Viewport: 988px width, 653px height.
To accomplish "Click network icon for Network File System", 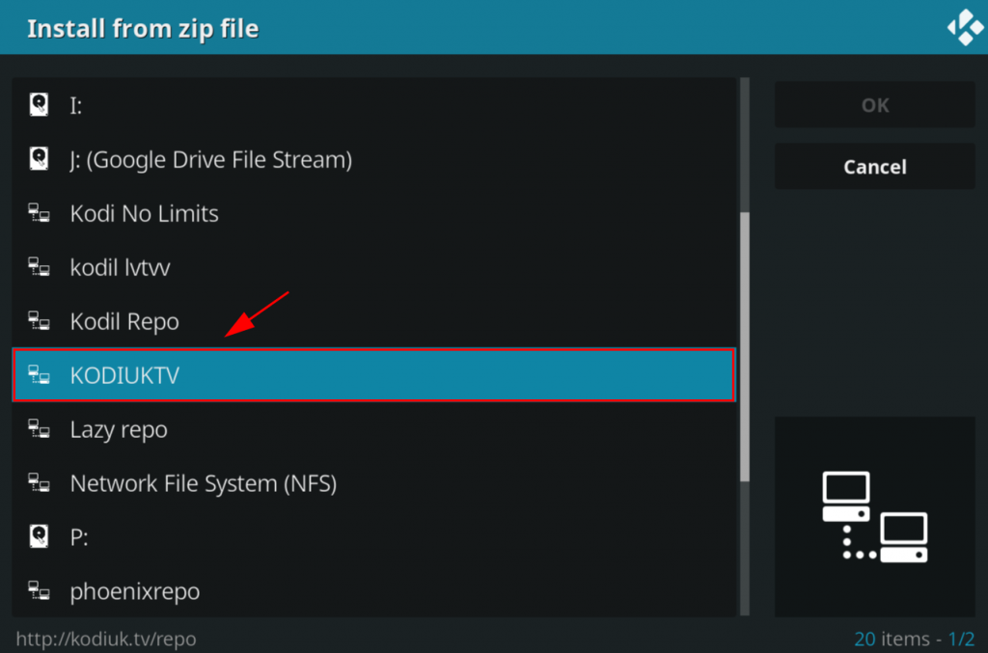I will tap(39, 483).
